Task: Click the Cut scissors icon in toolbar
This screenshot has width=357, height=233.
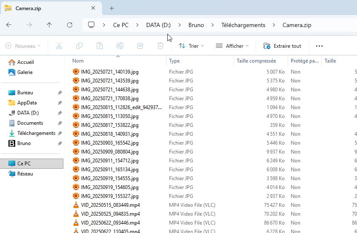Action: click(x=59, y=46)
